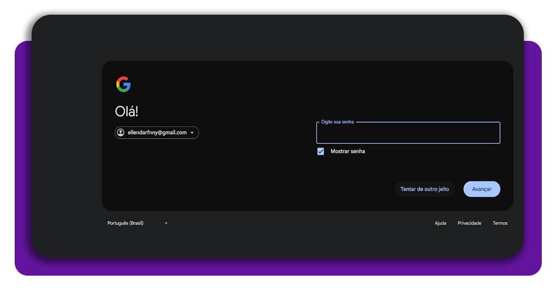557x292 pixels.
Task: Click the Google logo
Action: (123, 84)
